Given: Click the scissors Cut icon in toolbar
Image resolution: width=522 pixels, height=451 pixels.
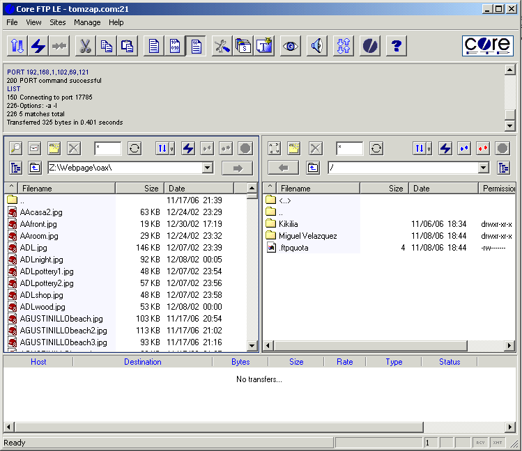Looking at the screenshot, I should (85, 46).
